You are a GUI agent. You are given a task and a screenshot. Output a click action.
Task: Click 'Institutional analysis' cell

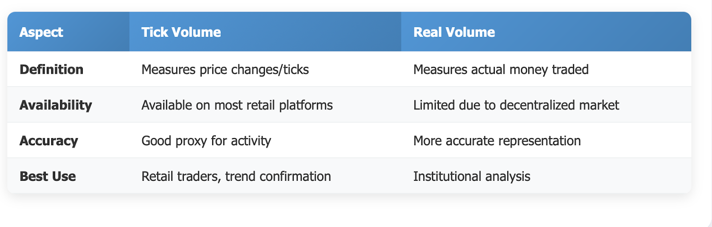click(x=472, y=176)
